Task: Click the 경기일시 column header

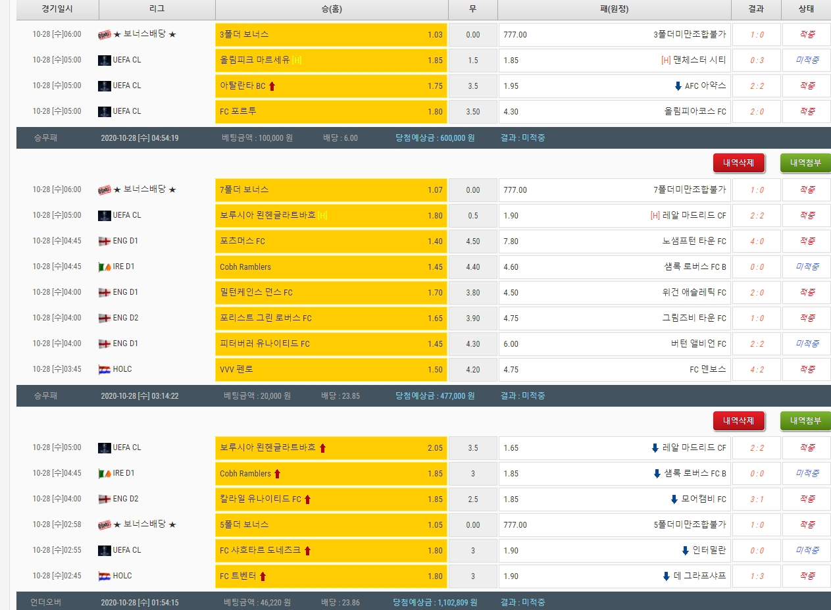Action: 57,9
